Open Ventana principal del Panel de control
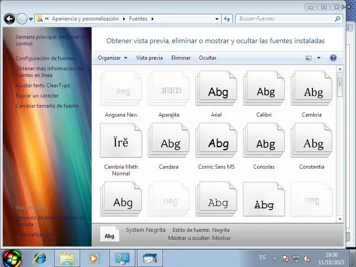356x267 pixels. coord(51,40)
